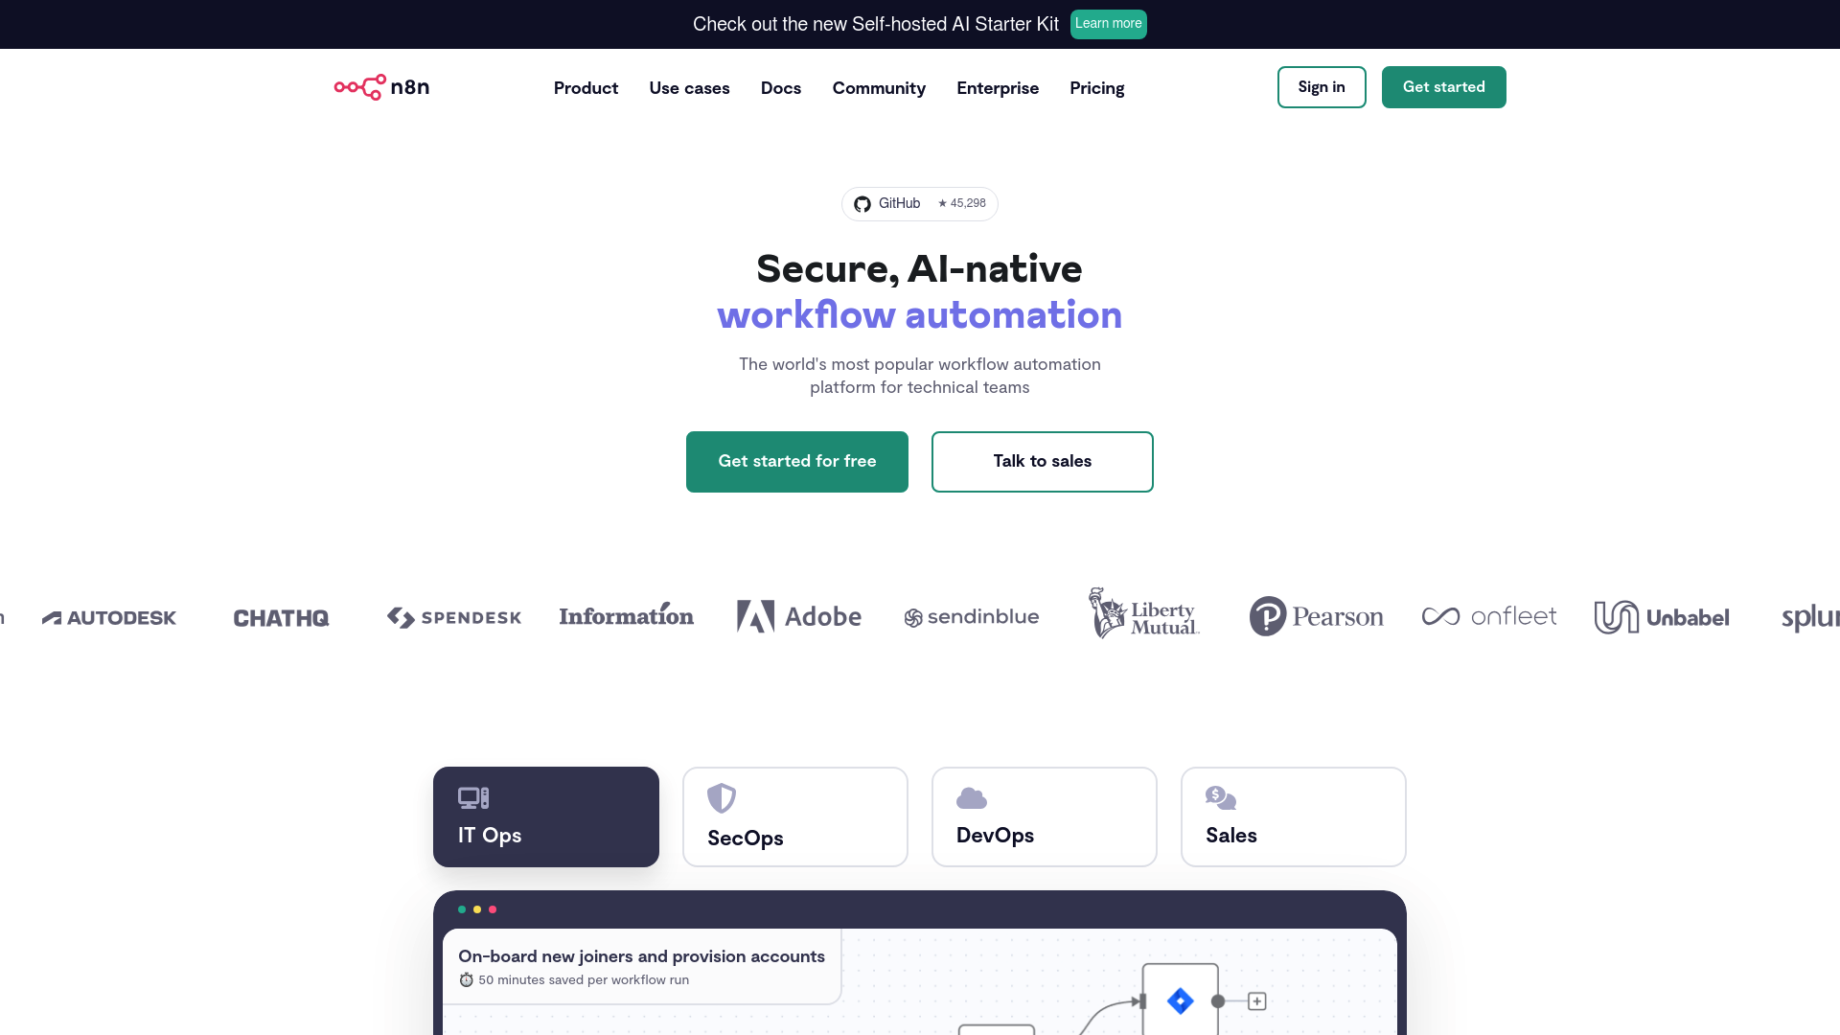Click the GitHub star icon

[x=940, y=203]
